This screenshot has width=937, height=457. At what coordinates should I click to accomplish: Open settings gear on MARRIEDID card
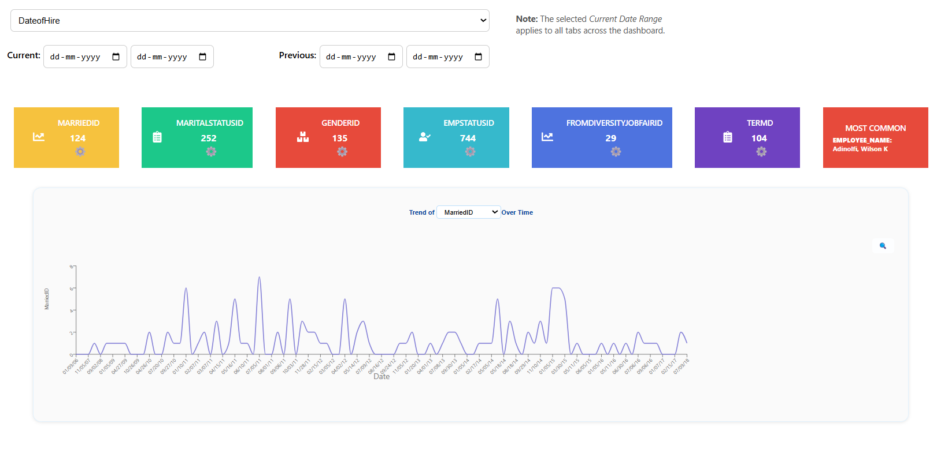click(x=80, y=152)
